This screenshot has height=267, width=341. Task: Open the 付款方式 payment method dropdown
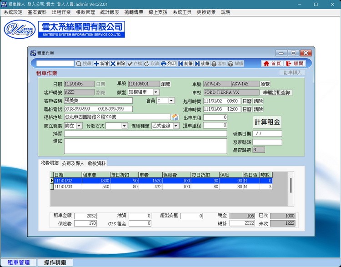(124, 126)
